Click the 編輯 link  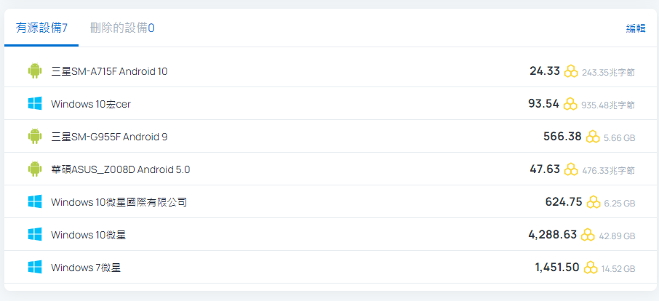tap(636, 28)
